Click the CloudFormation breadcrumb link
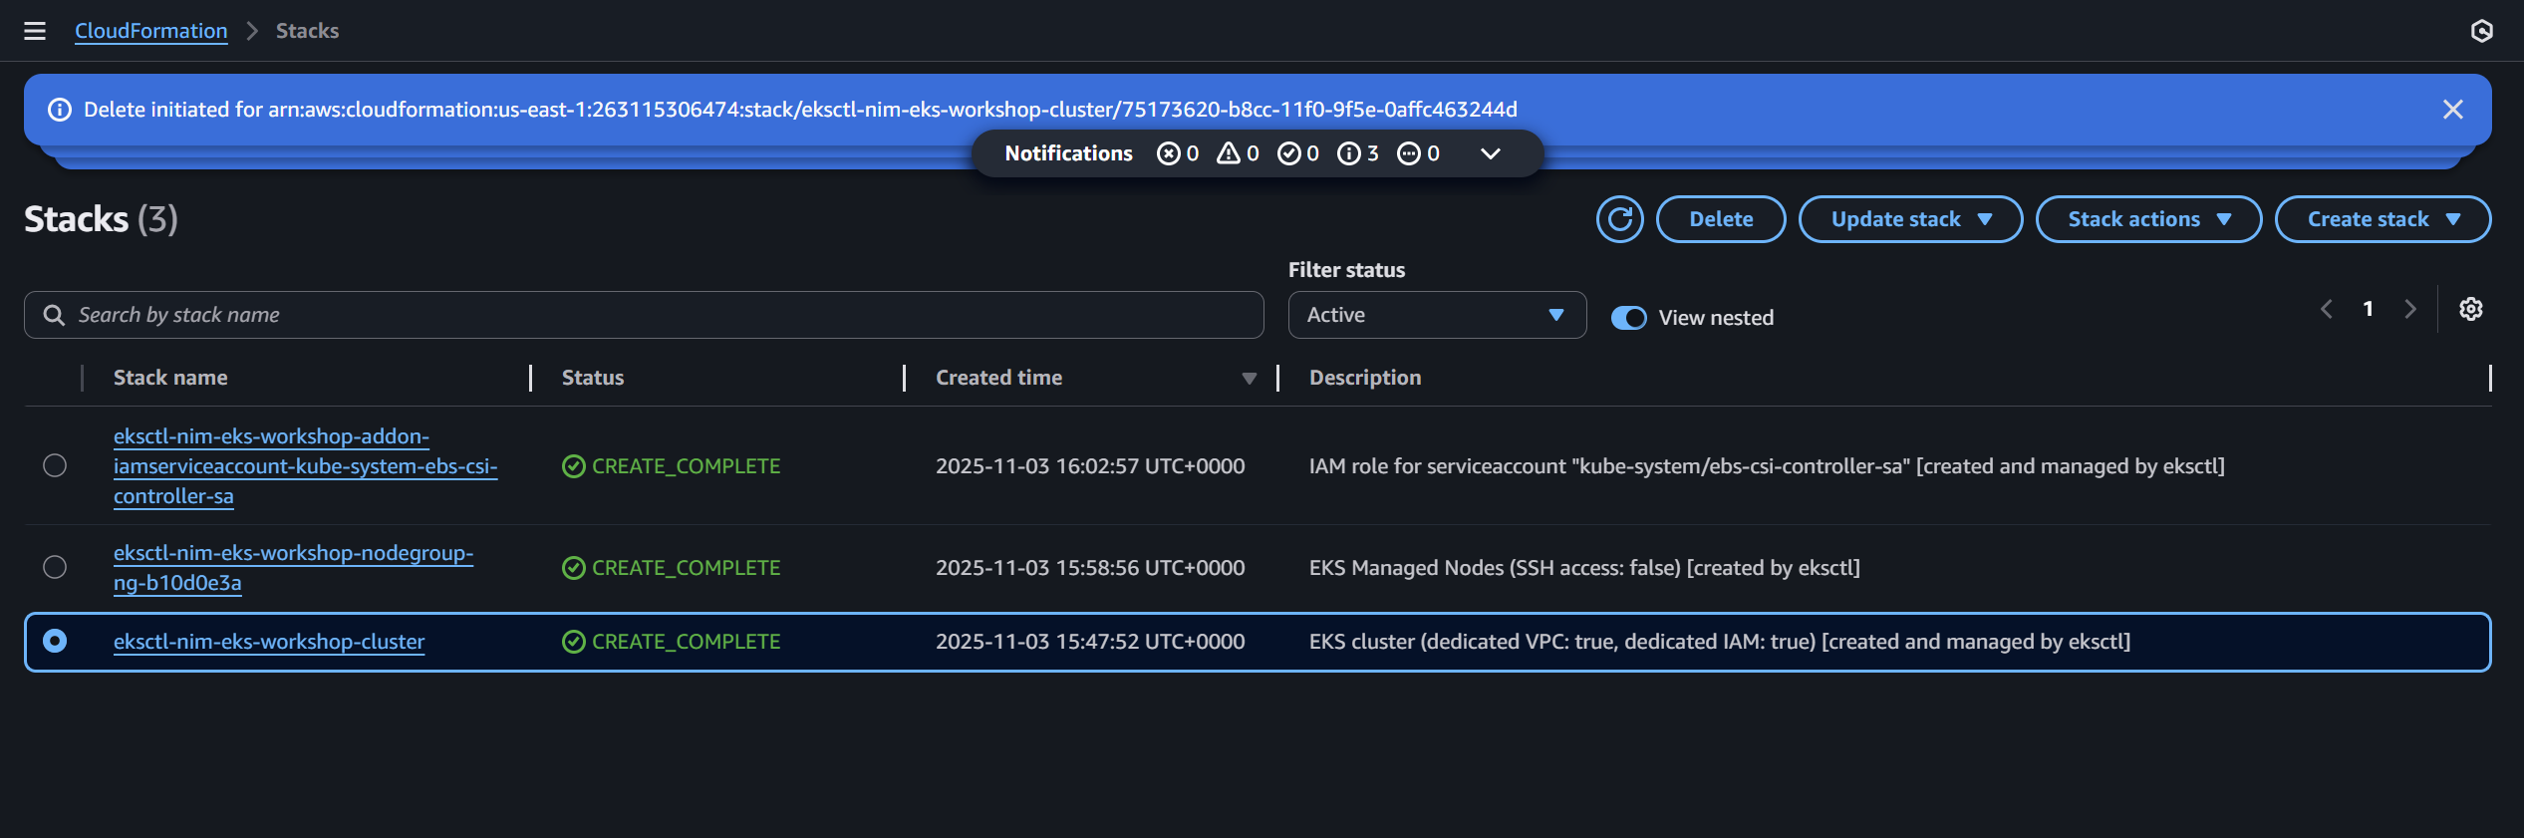2524x838 pixels. point(151,31)
